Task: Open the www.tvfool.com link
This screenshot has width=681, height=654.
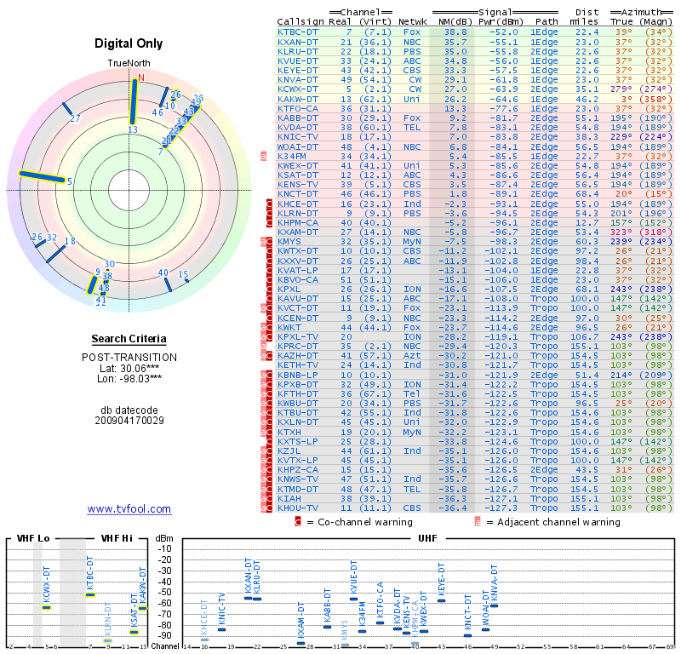Action: click(129, 509)
